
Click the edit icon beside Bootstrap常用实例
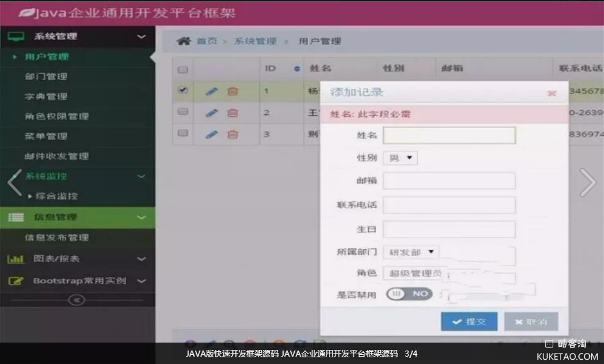pyautogui.click(x=15, y=281)
